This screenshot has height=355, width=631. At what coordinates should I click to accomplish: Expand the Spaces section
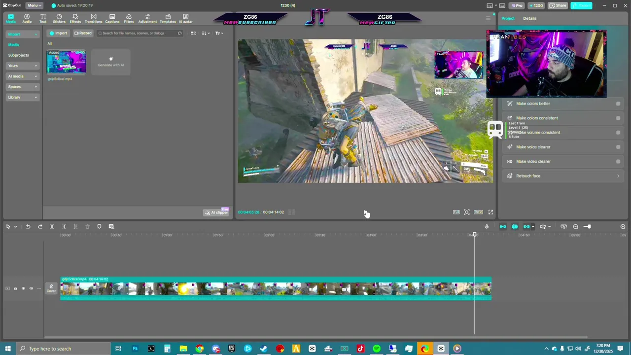coord(22,87)
